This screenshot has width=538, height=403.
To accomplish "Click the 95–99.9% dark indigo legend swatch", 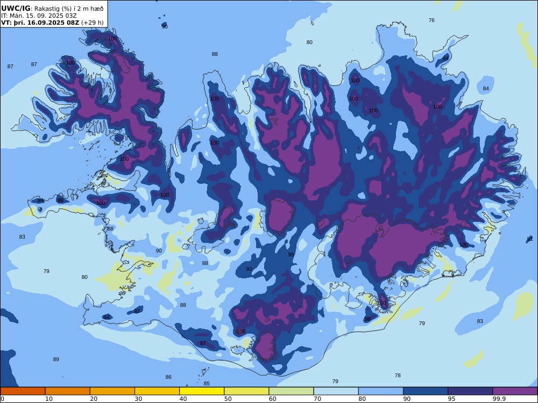I will [470, 391].
